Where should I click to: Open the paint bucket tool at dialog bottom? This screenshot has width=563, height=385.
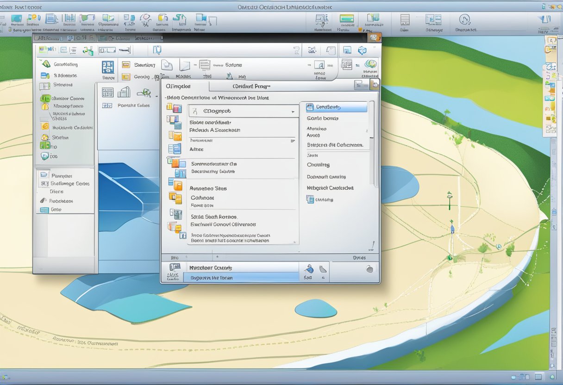point(308,269)
